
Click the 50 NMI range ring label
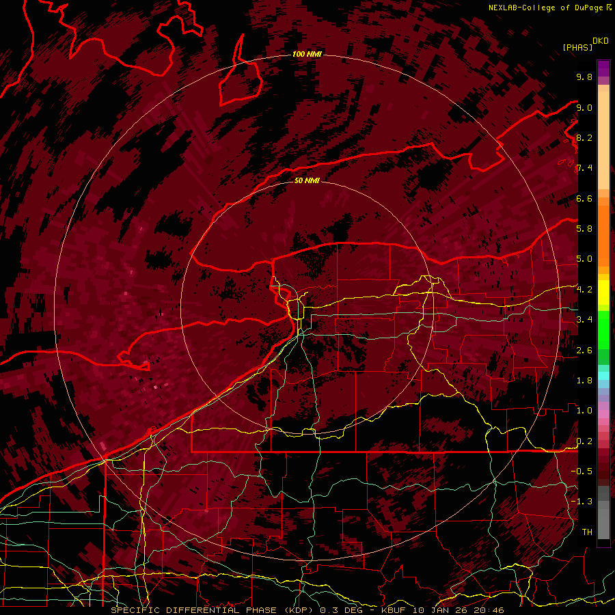coord(307,180)
